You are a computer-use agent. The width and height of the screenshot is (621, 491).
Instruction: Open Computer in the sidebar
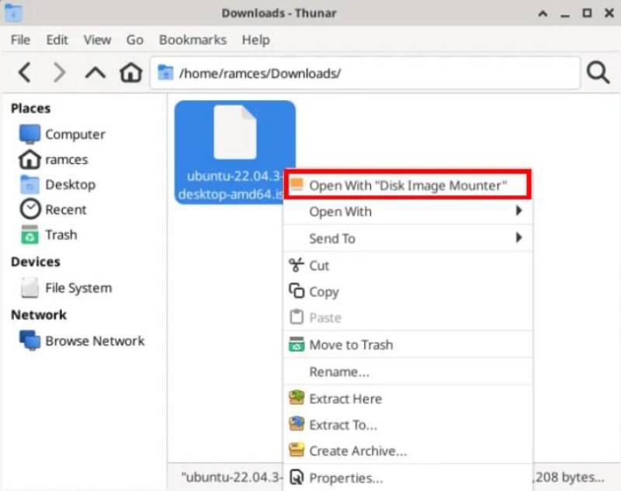click(74, 134)
